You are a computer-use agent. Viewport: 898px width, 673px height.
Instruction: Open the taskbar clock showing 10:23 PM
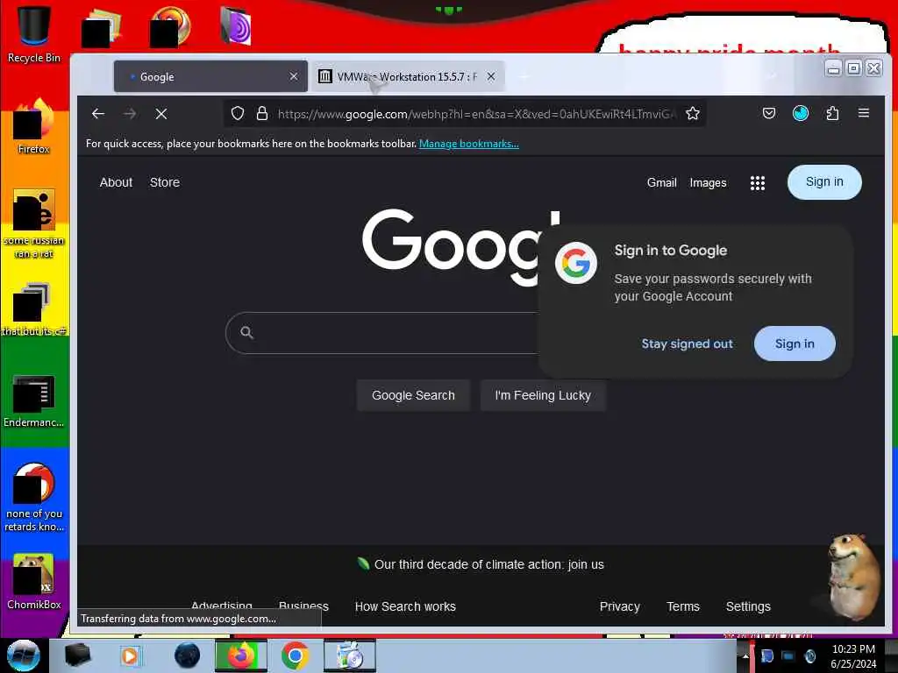point(852,656)
